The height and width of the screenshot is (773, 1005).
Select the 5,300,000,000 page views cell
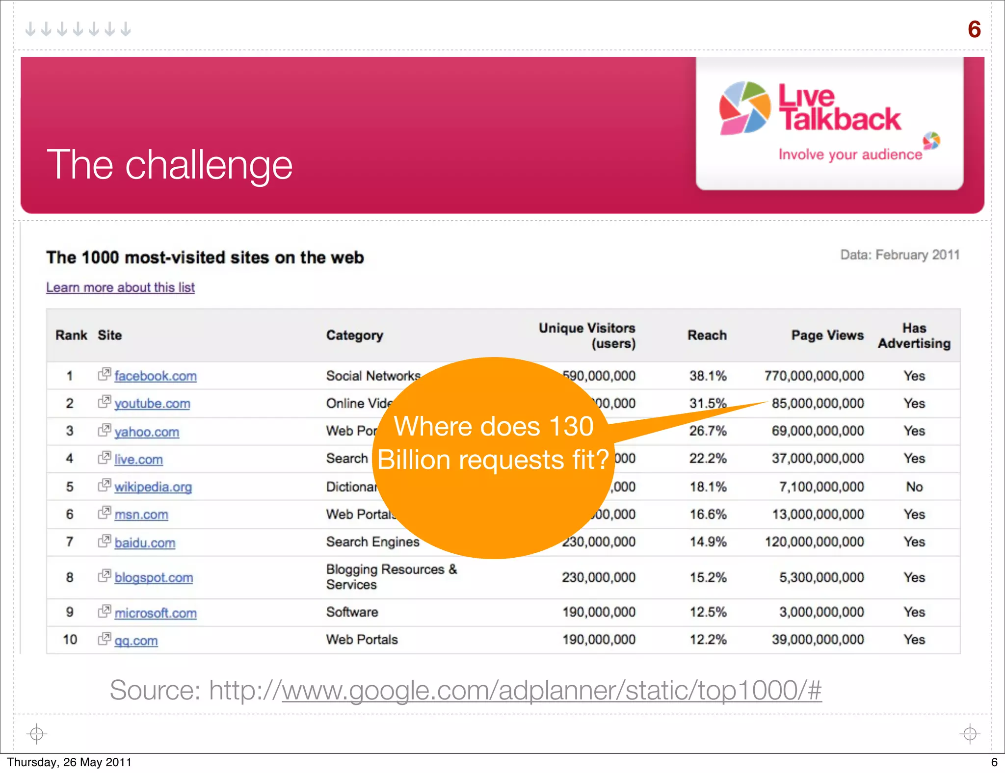pos(821,577)
